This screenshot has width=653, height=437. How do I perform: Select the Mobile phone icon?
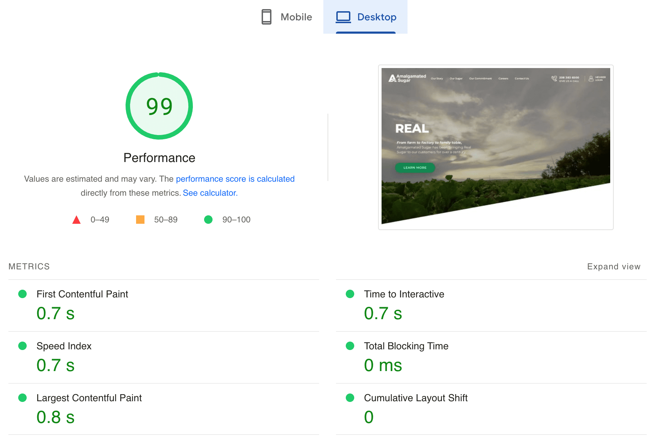(x=267, y=16)
